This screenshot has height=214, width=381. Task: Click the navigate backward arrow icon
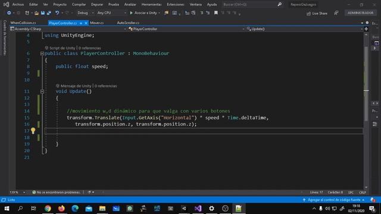9,13
